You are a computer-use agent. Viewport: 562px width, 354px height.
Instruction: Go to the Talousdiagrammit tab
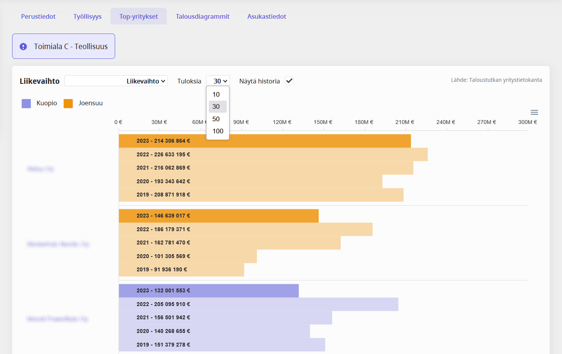click(x=203, y=16)
